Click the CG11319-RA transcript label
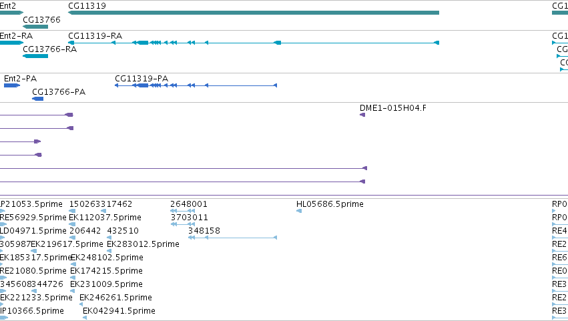Viewport: 568px width, 321px height. pyautogui.click(x=95, y=36)
